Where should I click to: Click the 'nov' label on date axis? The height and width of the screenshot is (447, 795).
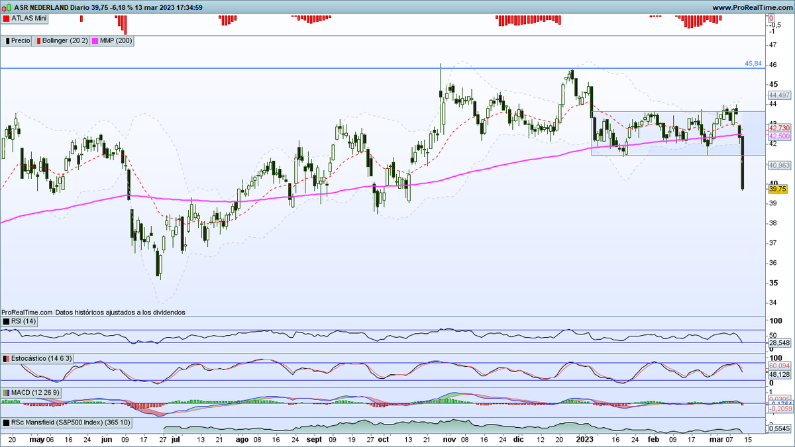(450, 438)
